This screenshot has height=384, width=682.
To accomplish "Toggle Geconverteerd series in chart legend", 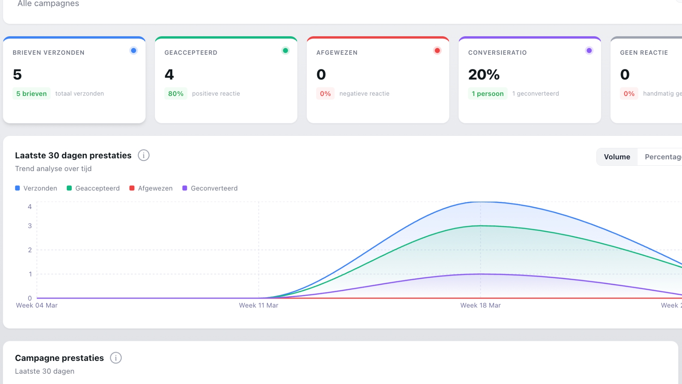I will tap(210, 188).
